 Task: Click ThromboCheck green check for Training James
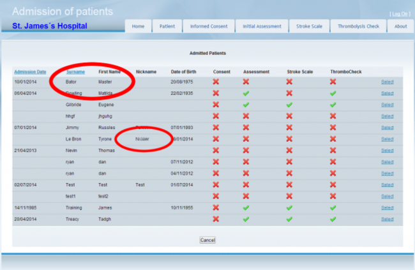(x=333, y=207)
